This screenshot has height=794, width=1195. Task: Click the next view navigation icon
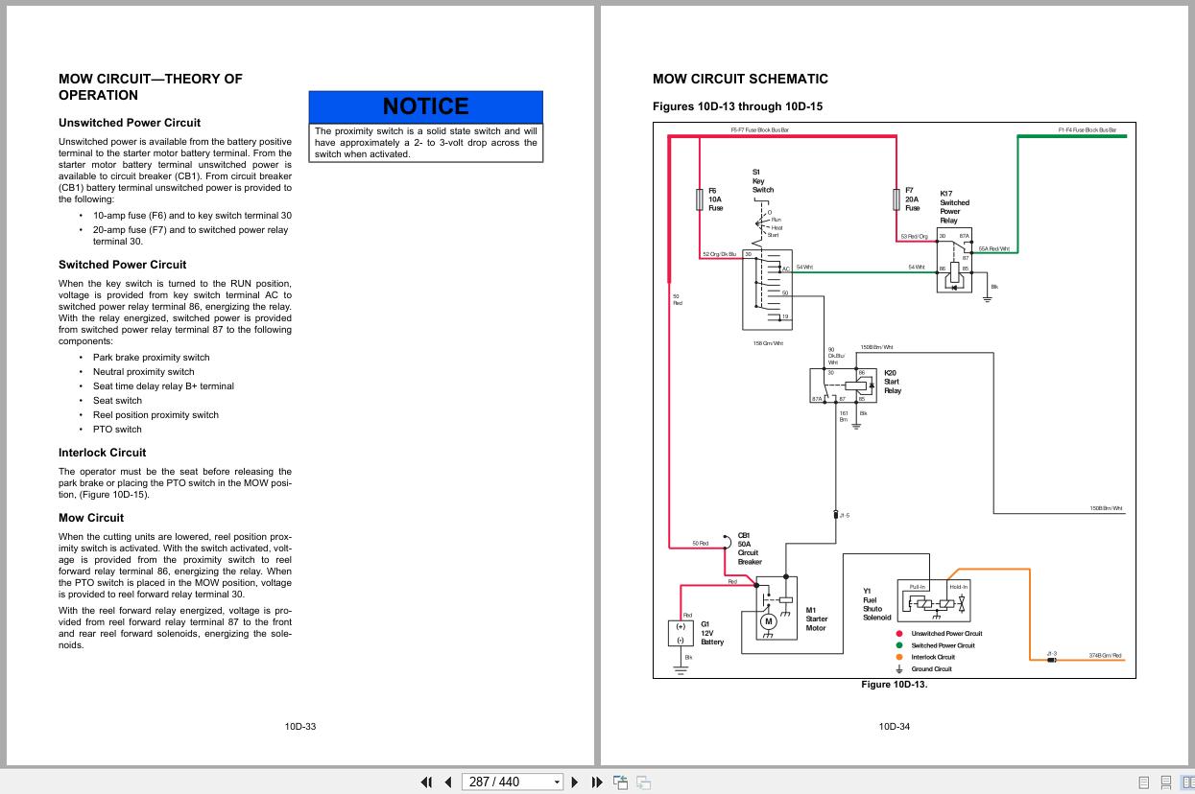point(644,782)
